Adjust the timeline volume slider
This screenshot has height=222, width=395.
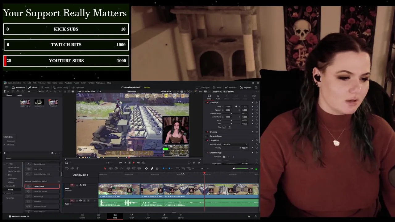point(242,168)
